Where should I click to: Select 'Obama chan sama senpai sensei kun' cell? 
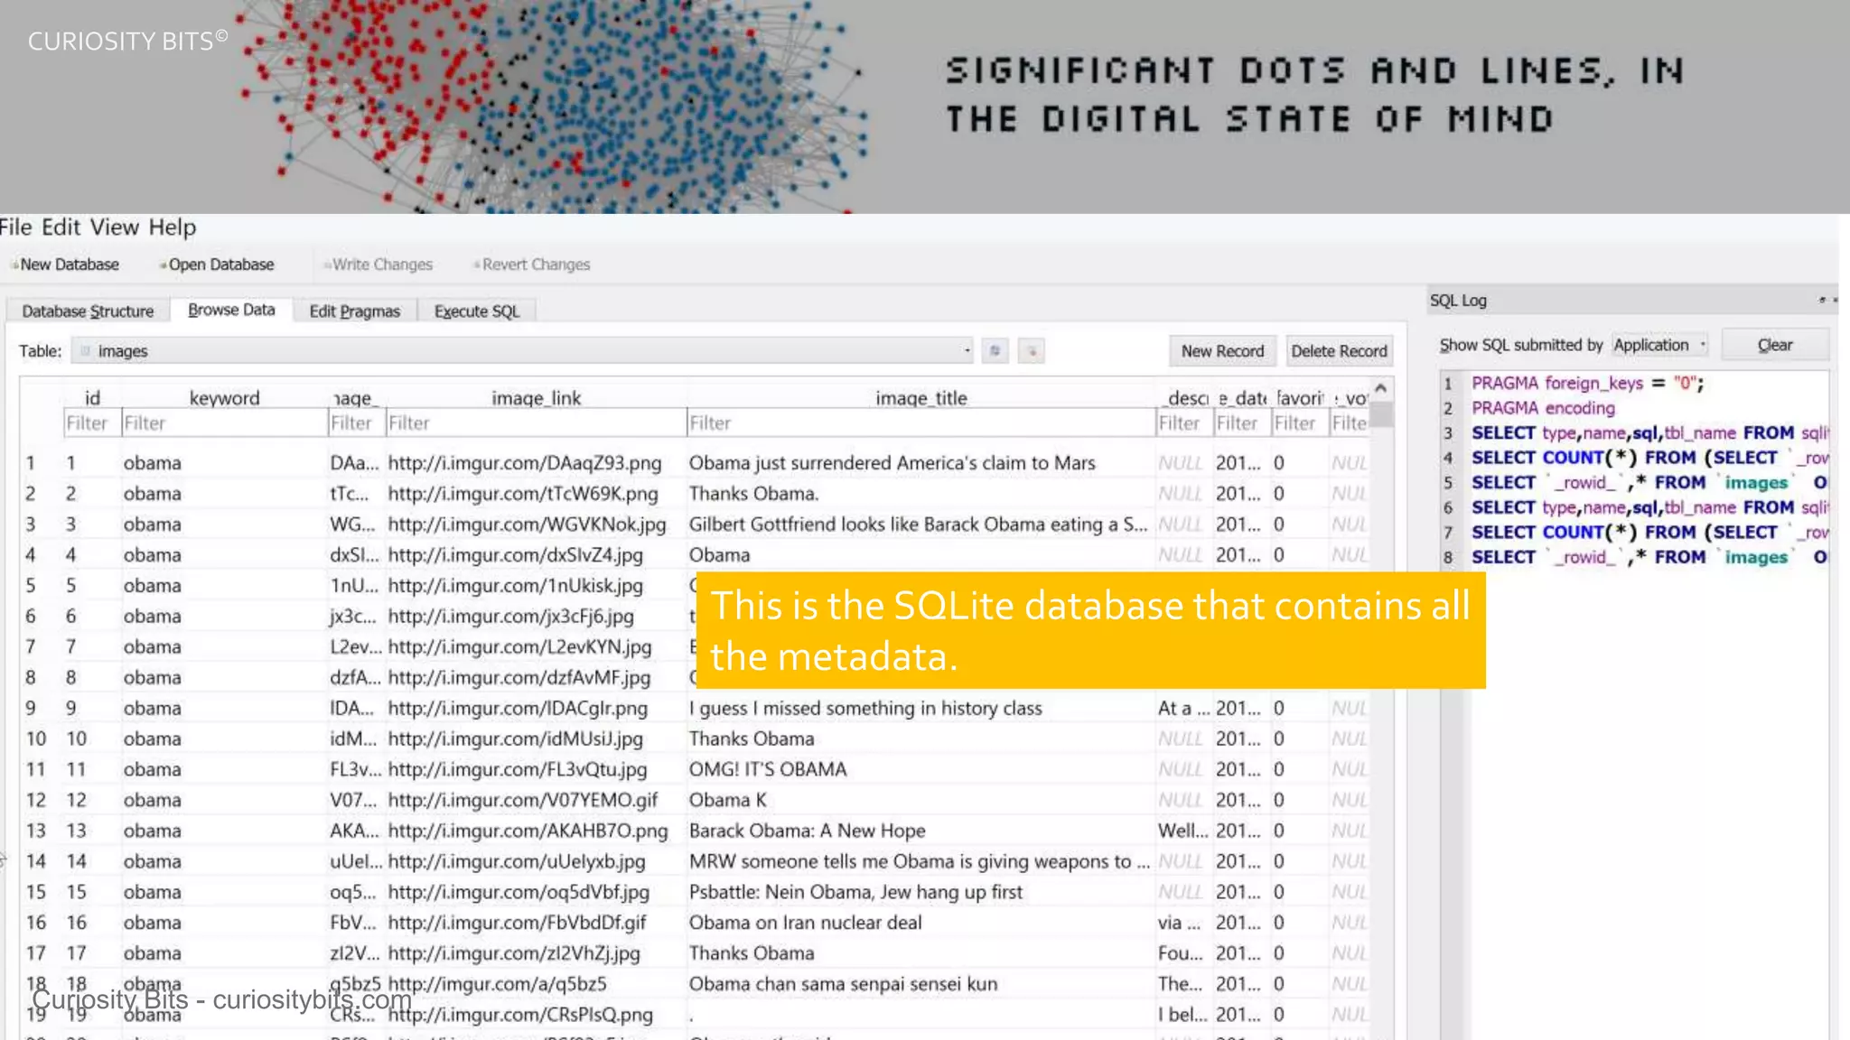[x=843, y=984]
